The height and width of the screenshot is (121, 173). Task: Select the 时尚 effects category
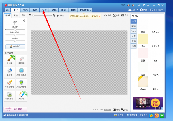(133, 41)
